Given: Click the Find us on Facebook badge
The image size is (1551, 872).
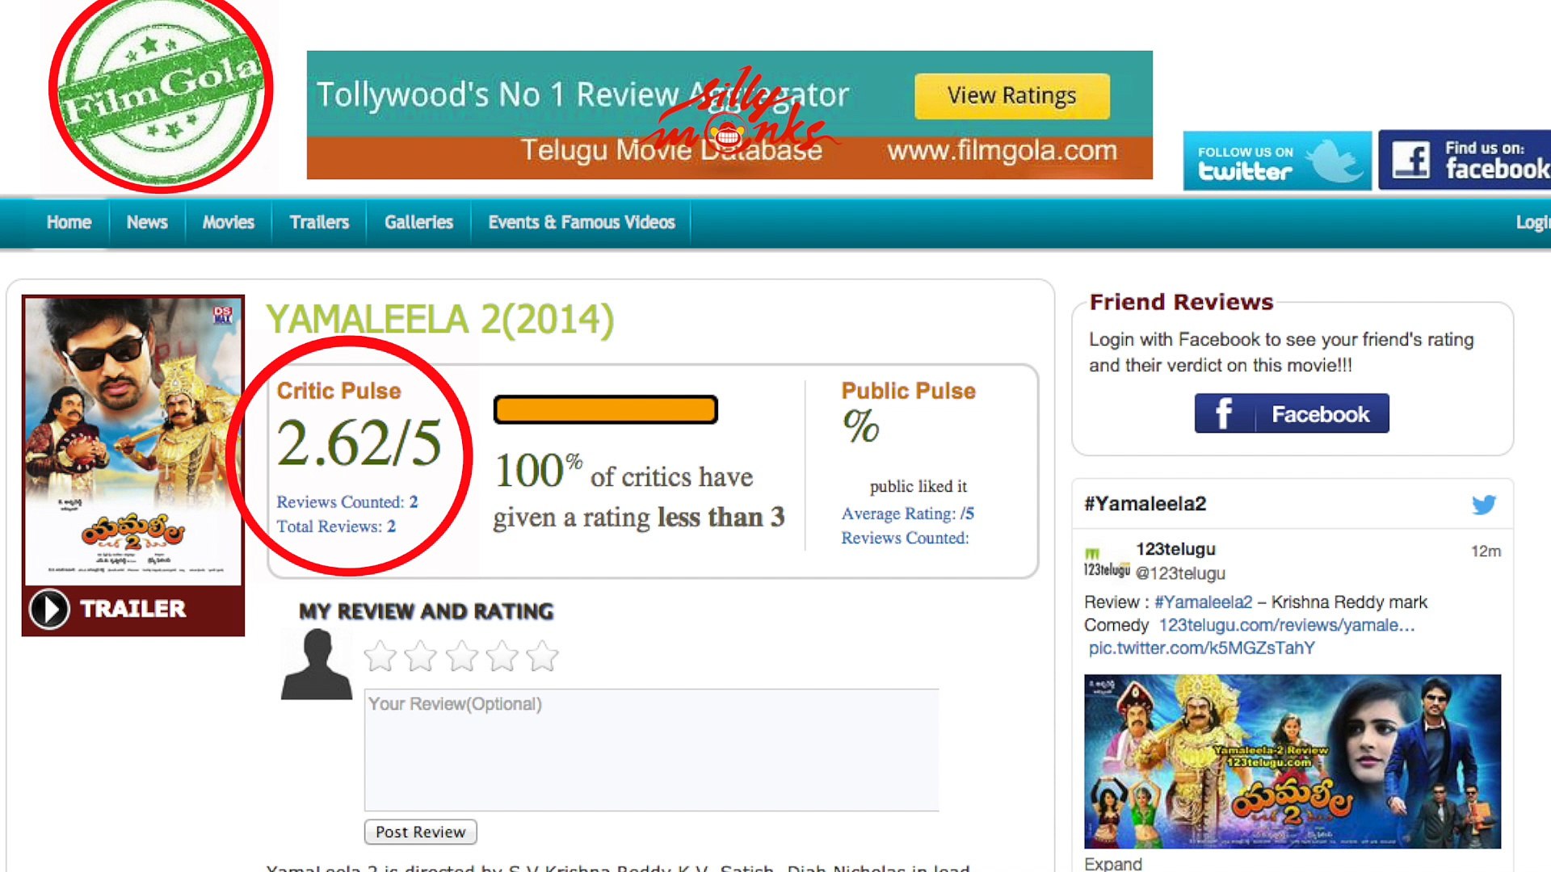Looking at the screenshot, I should point(1466,160).
